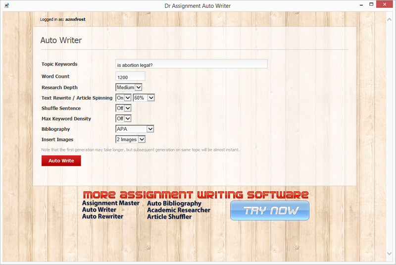
Task: Click the Research Depth label
Action: point(59,88)
